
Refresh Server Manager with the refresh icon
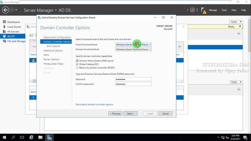193,10
